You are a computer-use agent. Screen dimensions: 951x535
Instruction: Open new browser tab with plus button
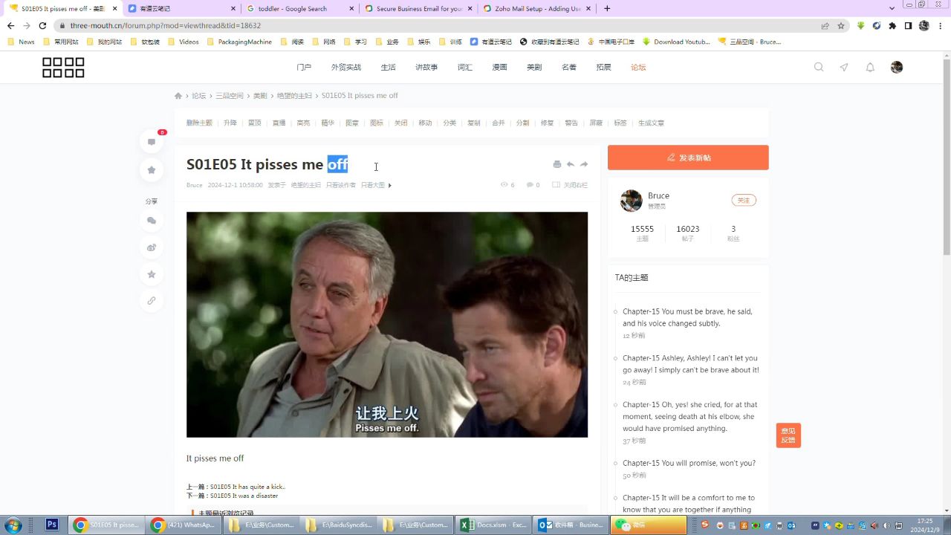click(x=607, y=9)
